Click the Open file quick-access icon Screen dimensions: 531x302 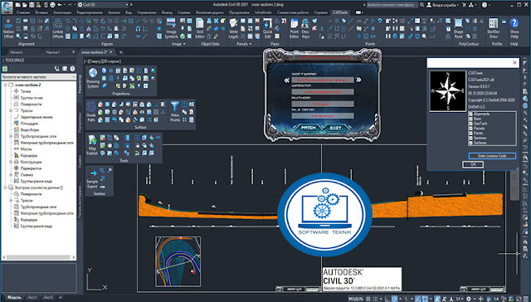[x=25, y=5]
